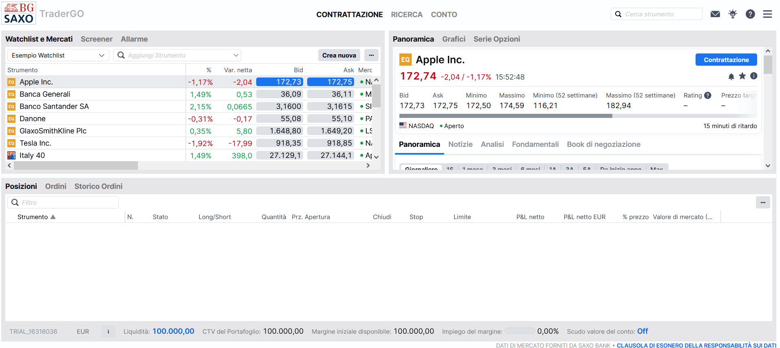Image resolution: width=780 pixels, height=348 pixels.
Task: Open the Grafici tab
Action: click(x=454, y=39)
